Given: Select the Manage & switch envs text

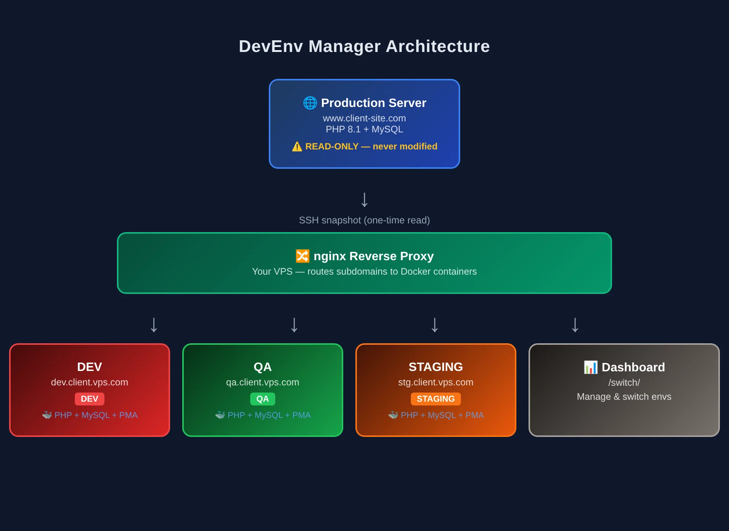Looking at the screenshot, I should (x=624, y=397).
